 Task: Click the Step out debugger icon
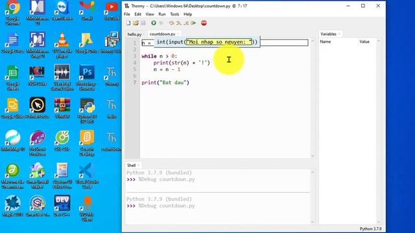[x=186, y=23]
